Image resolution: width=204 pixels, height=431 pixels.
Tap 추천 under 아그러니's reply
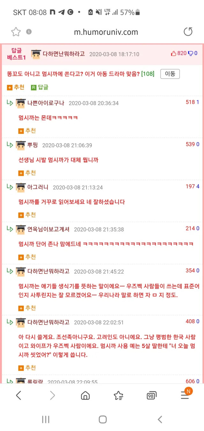(x=27, y=215)
